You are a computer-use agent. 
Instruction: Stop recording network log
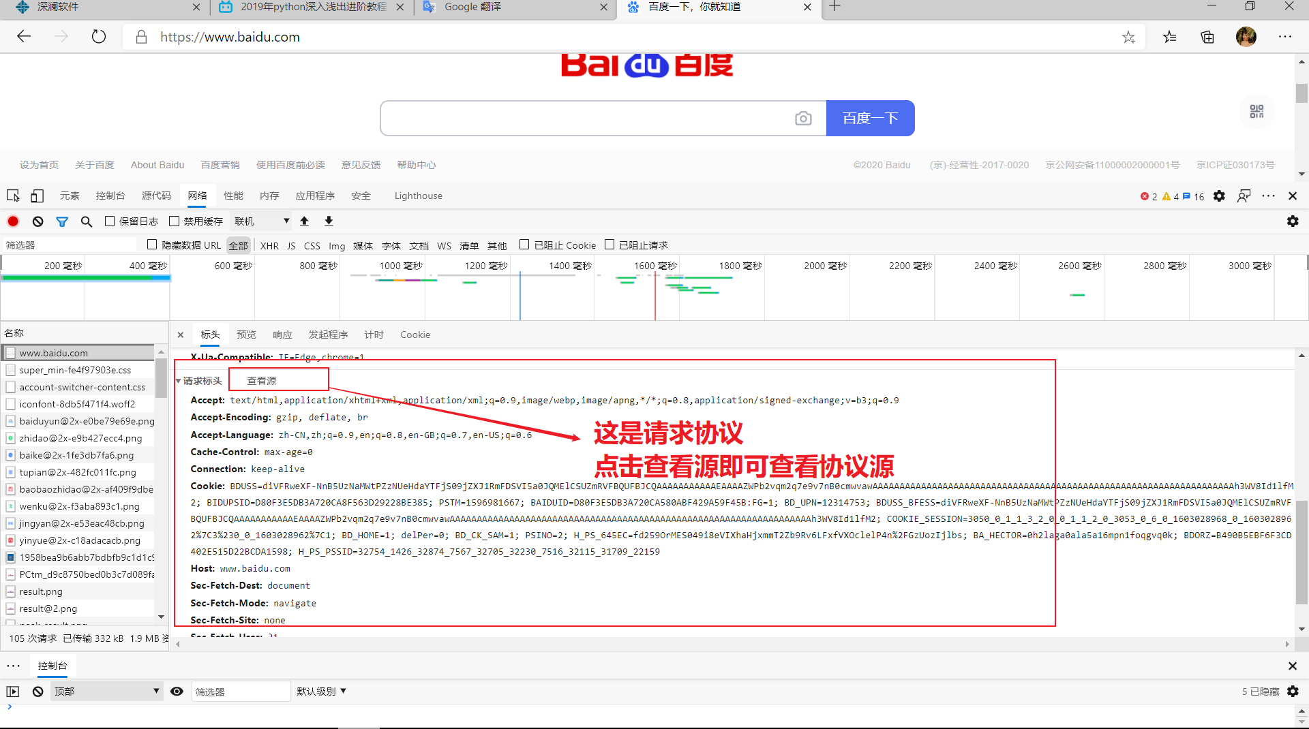pos(13,221)
